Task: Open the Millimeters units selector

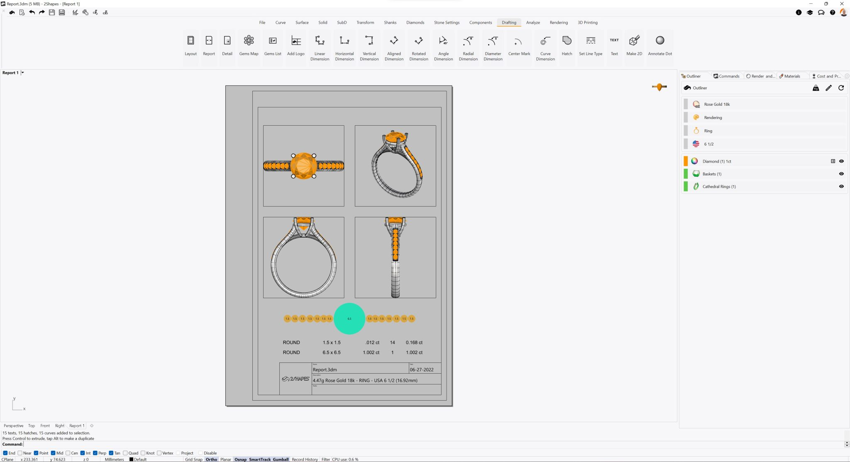Action: [x=114, y=459]
